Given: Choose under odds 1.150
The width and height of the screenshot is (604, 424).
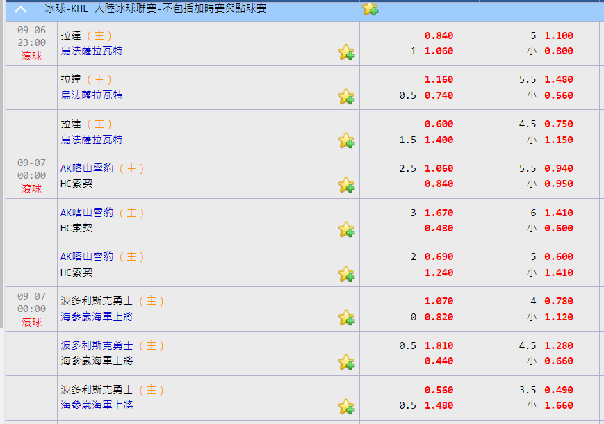Looking at the screenshot, I should click(559, 140).
